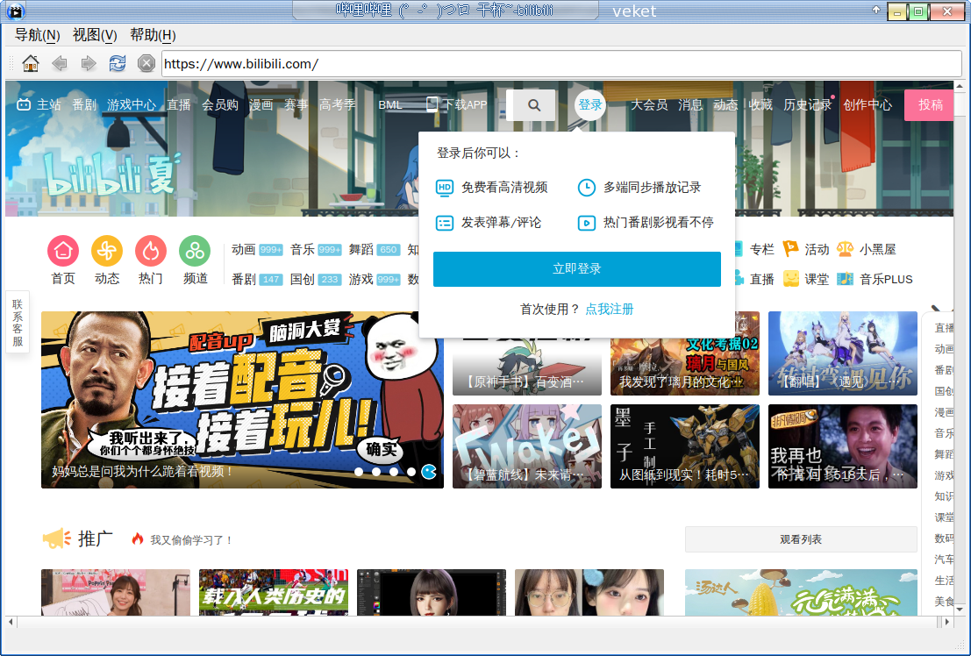Viewport: 971px width, 656px height.
Task: Open 创作中心 link
Action: coord(867,104)
